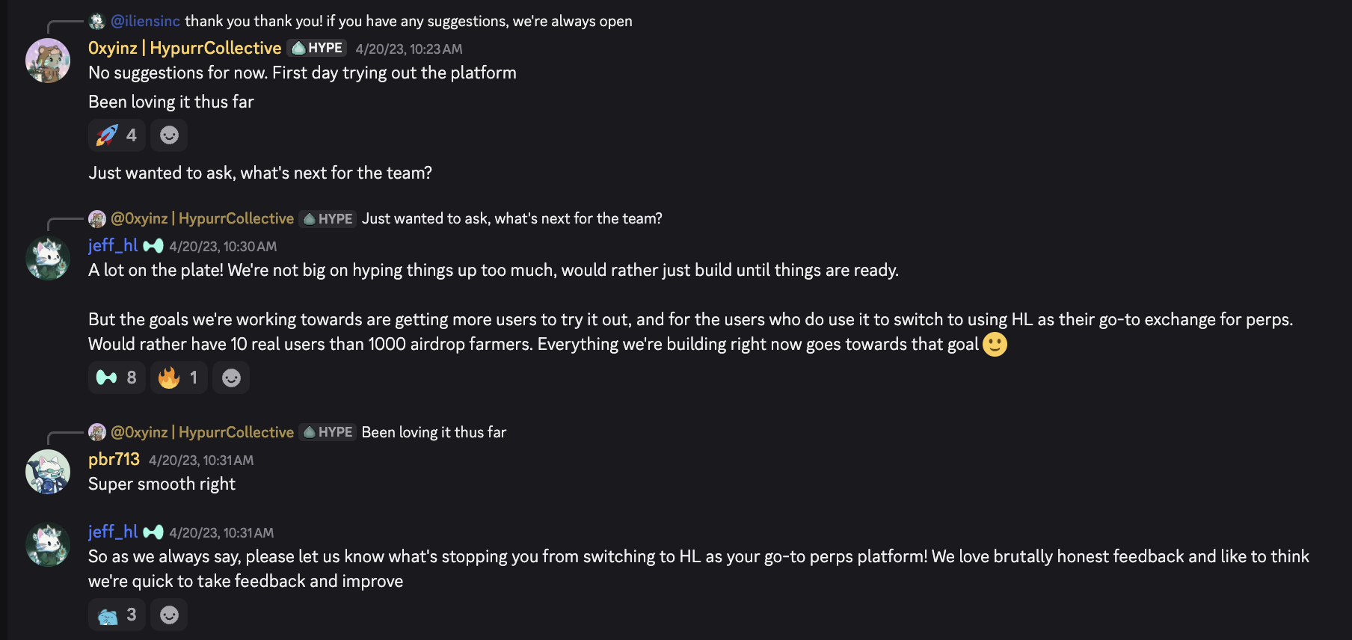The height and width of the screenshot is (640, 1352).
Task: Click @Oxyinz mention above pbr713's message
Action: [202, 432]
